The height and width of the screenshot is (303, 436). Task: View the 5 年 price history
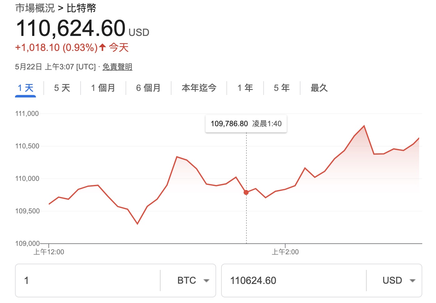click(x=282, y=88)
